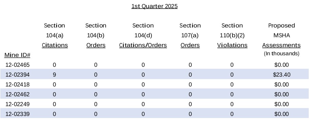The width and height of the screenshot is (309, 138).
Task: Click the Section 110(b)(2) Violations header
Action: 232,35
